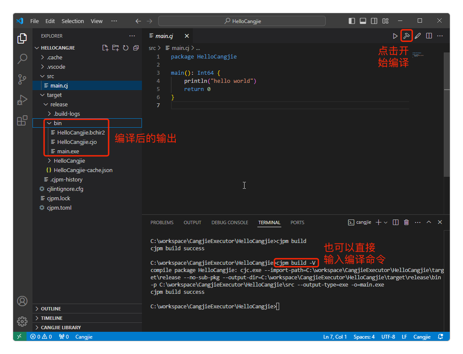Switch to the PROBLEMS panel tab
Image resolution: width=463 pixels, height=354 pixels.
162,222
